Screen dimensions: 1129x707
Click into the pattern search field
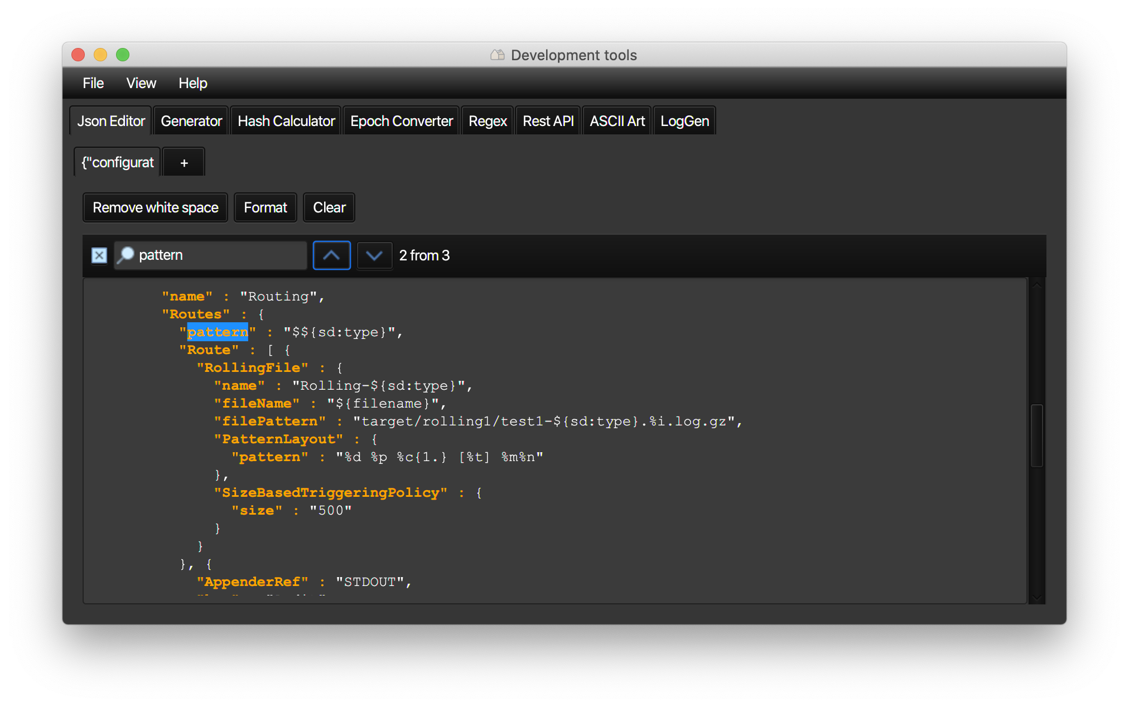218,255
